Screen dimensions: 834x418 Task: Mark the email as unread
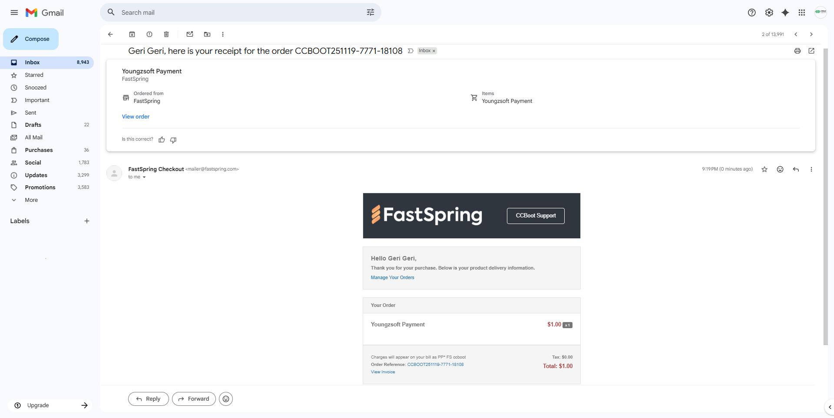(x=189, y=34)
